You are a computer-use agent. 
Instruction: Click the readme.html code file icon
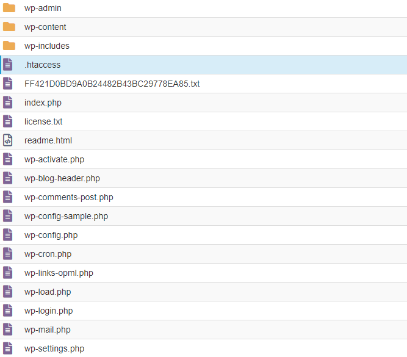(8, 140)
